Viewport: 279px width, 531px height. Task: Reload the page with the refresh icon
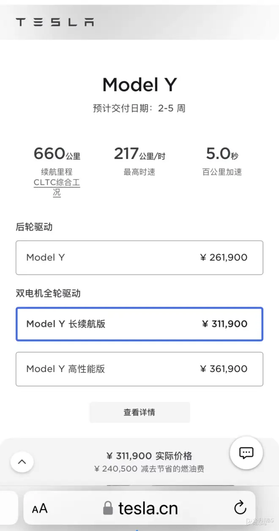[240, 507]
